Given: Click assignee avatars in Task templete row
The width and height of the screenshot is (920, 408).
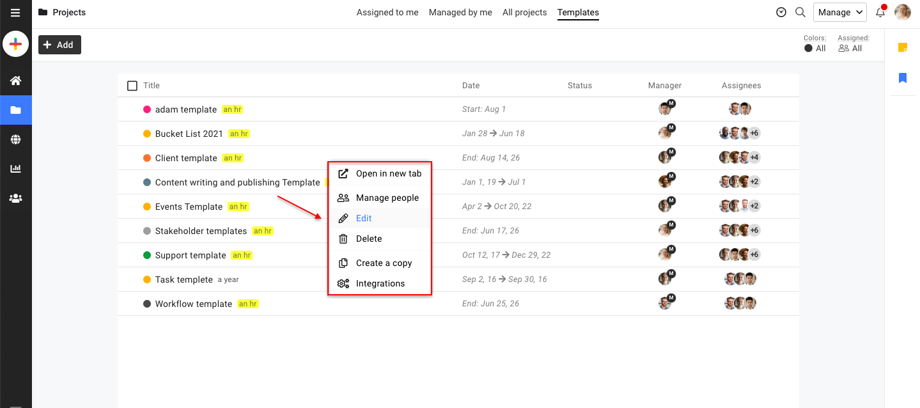Looking at the screenshot, I should (741, 279).
